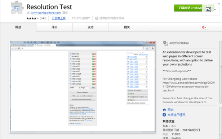
Task: Click the Resolution Test title text
Action: coord(49,7)
